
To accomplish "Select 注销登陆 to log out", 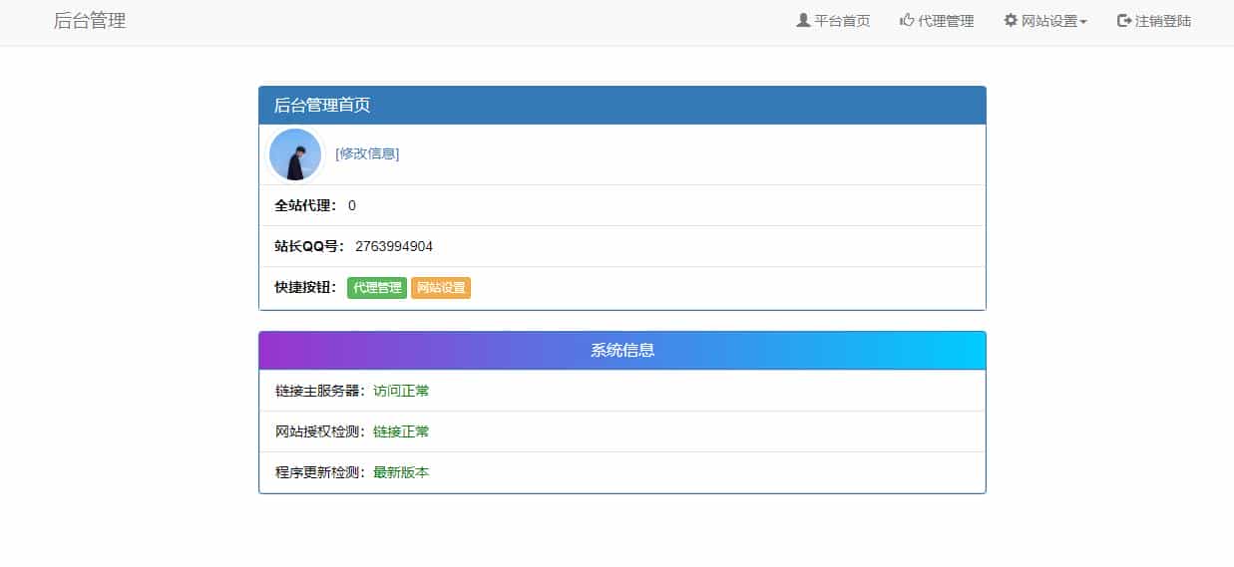I will (1154, 21).
